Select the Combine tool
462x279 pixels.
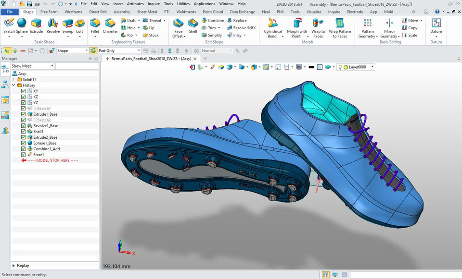pyautogui.click(x=213, y=20)
